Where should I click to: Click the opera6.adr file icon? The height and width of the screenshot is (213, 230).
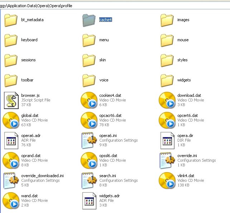(11, 140)
